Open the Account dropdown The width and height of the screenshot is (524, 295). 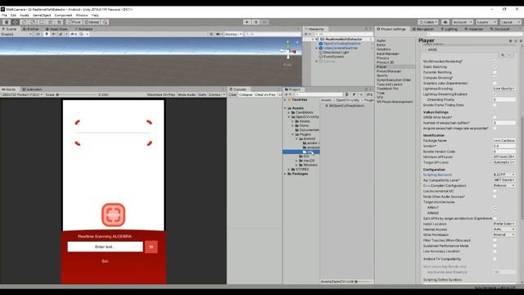pyautogui.click(x=463, y=22)
